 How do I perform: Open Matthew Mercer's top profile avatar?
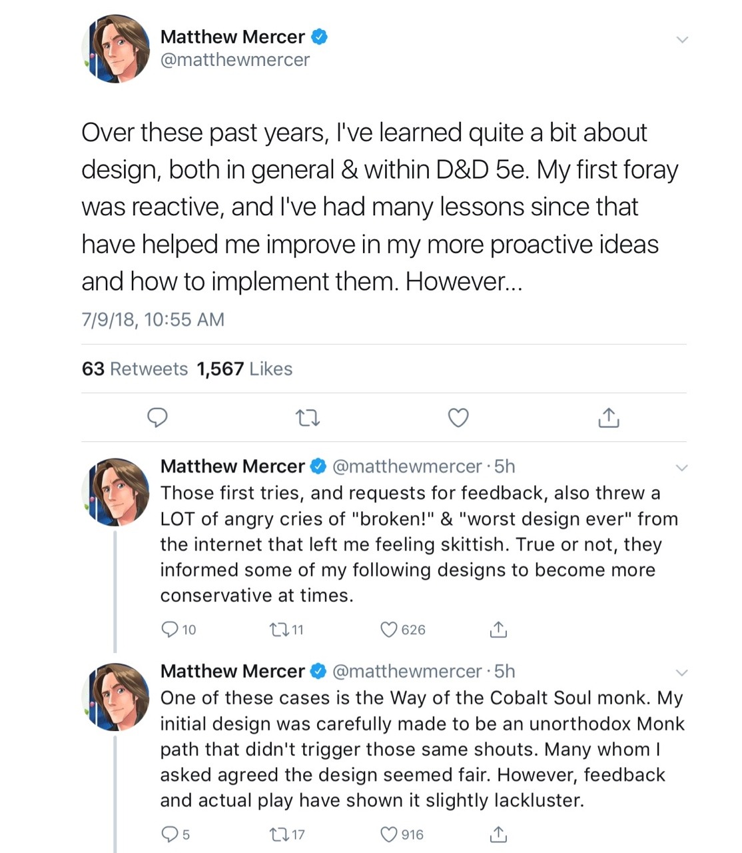116,48
